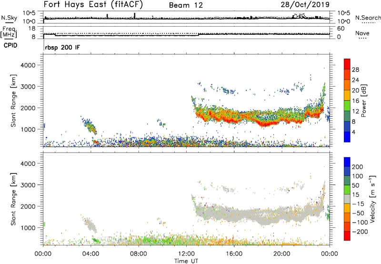
Task: Pick the bright blue bottom segment of power colorbar
Action: tap(347, 137)
